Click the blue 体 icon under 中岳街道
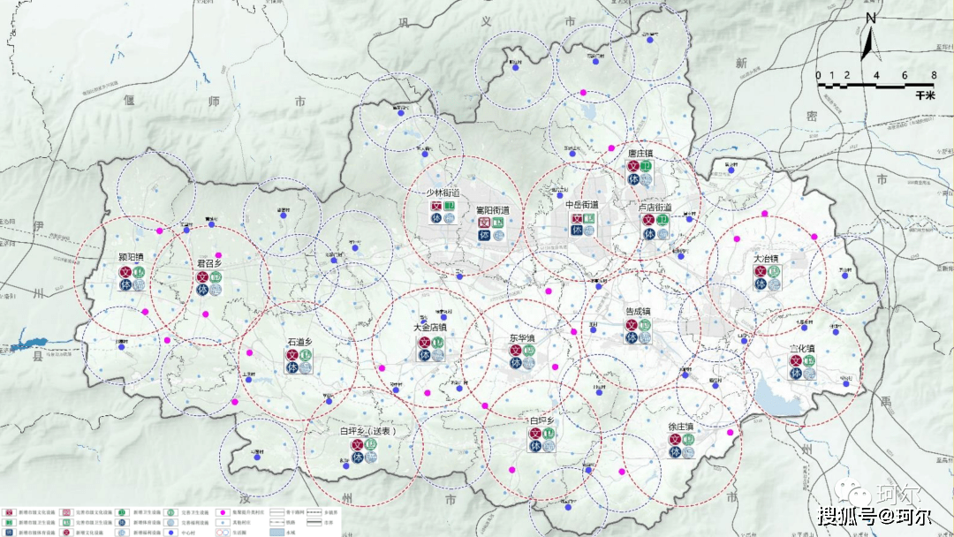 [x=577, y=230]
